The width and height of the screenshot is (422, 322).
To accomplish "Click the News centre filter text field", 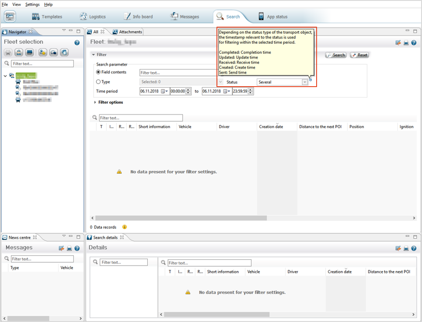I will coord(42,259).
